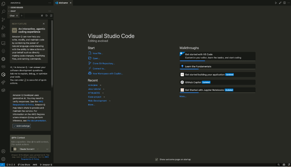Click chat input Ask a question field
The width and height of the screenshot is (291, 167).
(x=30, y=143)
